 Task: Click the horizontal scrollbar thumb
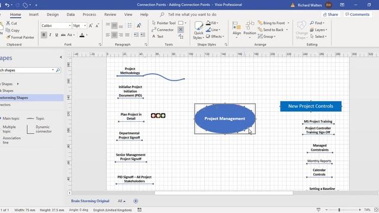(x=224, y=193)
